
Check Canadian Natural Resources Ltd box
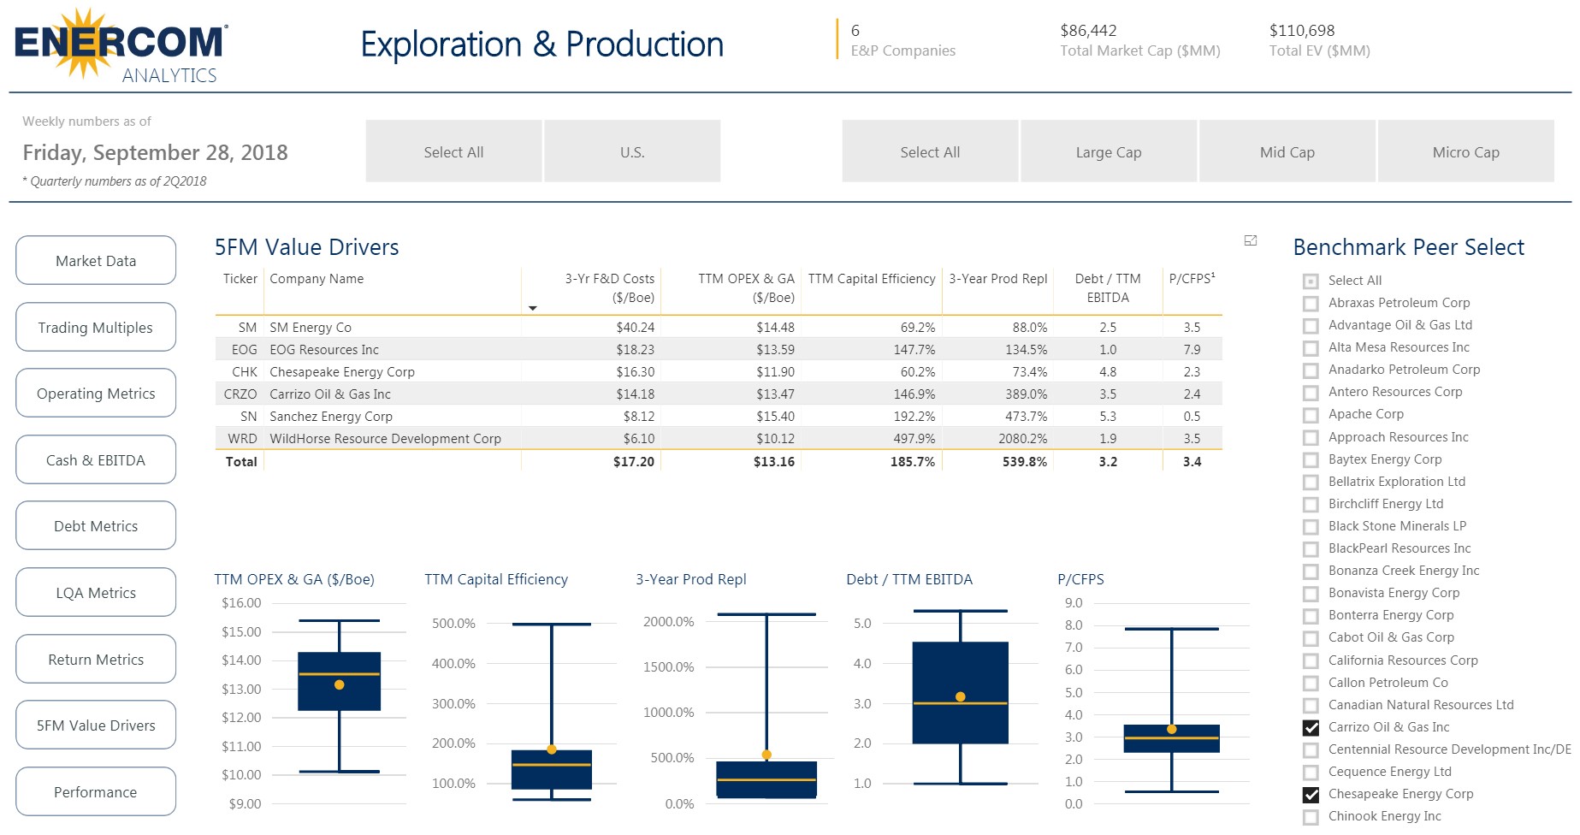tap(1311, 706)
